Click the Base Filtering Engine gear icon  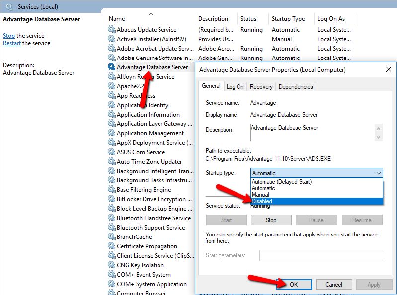pyautogui.click(x=111, y=189)
